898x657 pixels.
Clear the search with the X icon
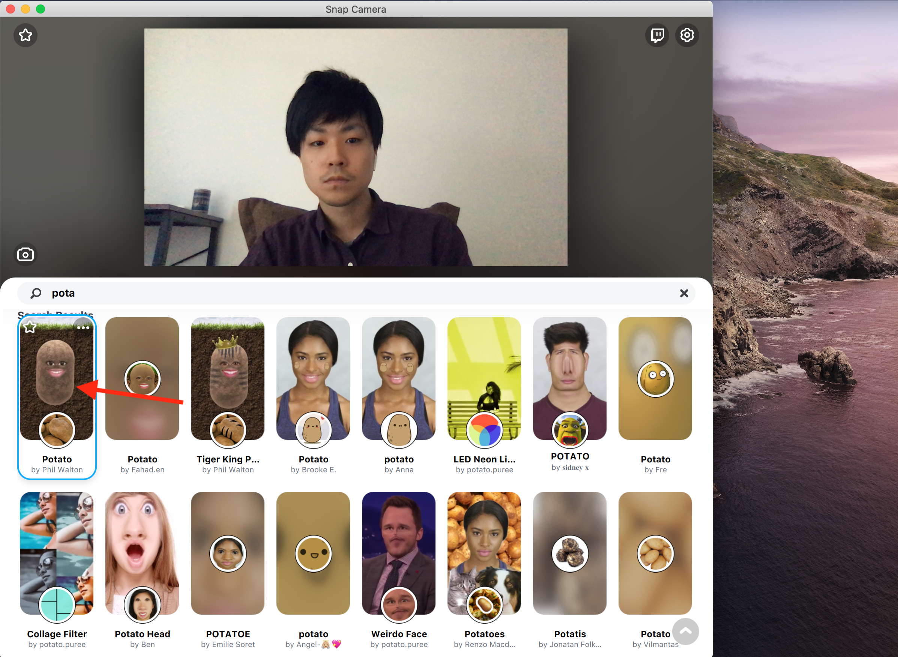(x=684, y=293)
